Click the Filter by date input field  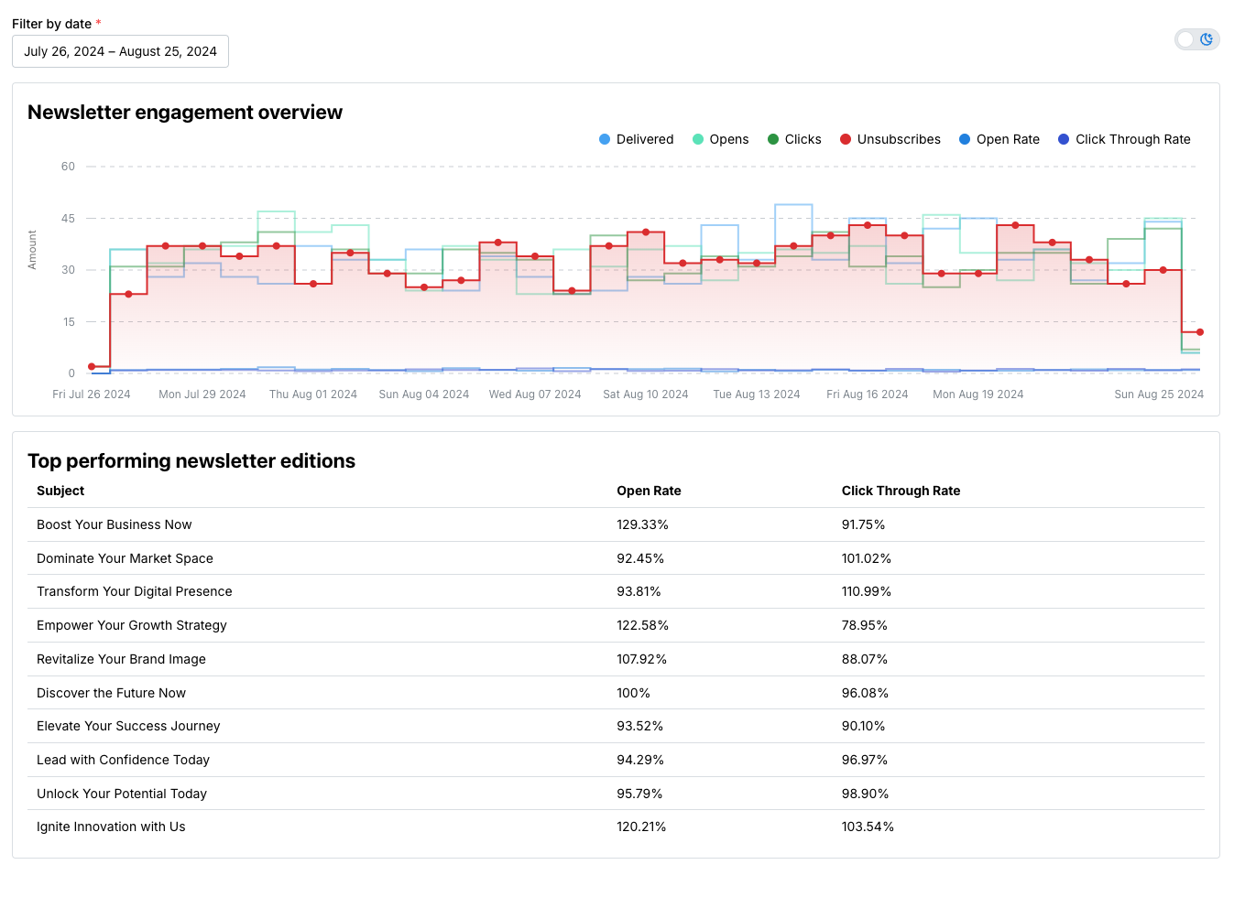point(120,51)
